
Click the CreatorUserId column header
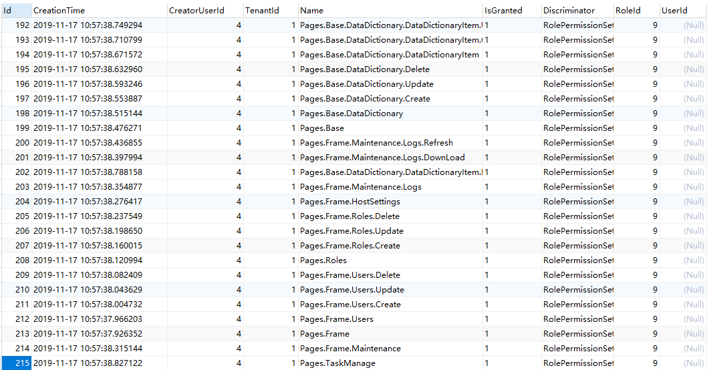(205, 10)
